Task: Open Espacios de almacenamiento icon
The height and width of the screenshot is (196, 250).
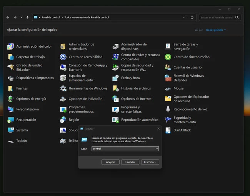Action: coord(63,78)
